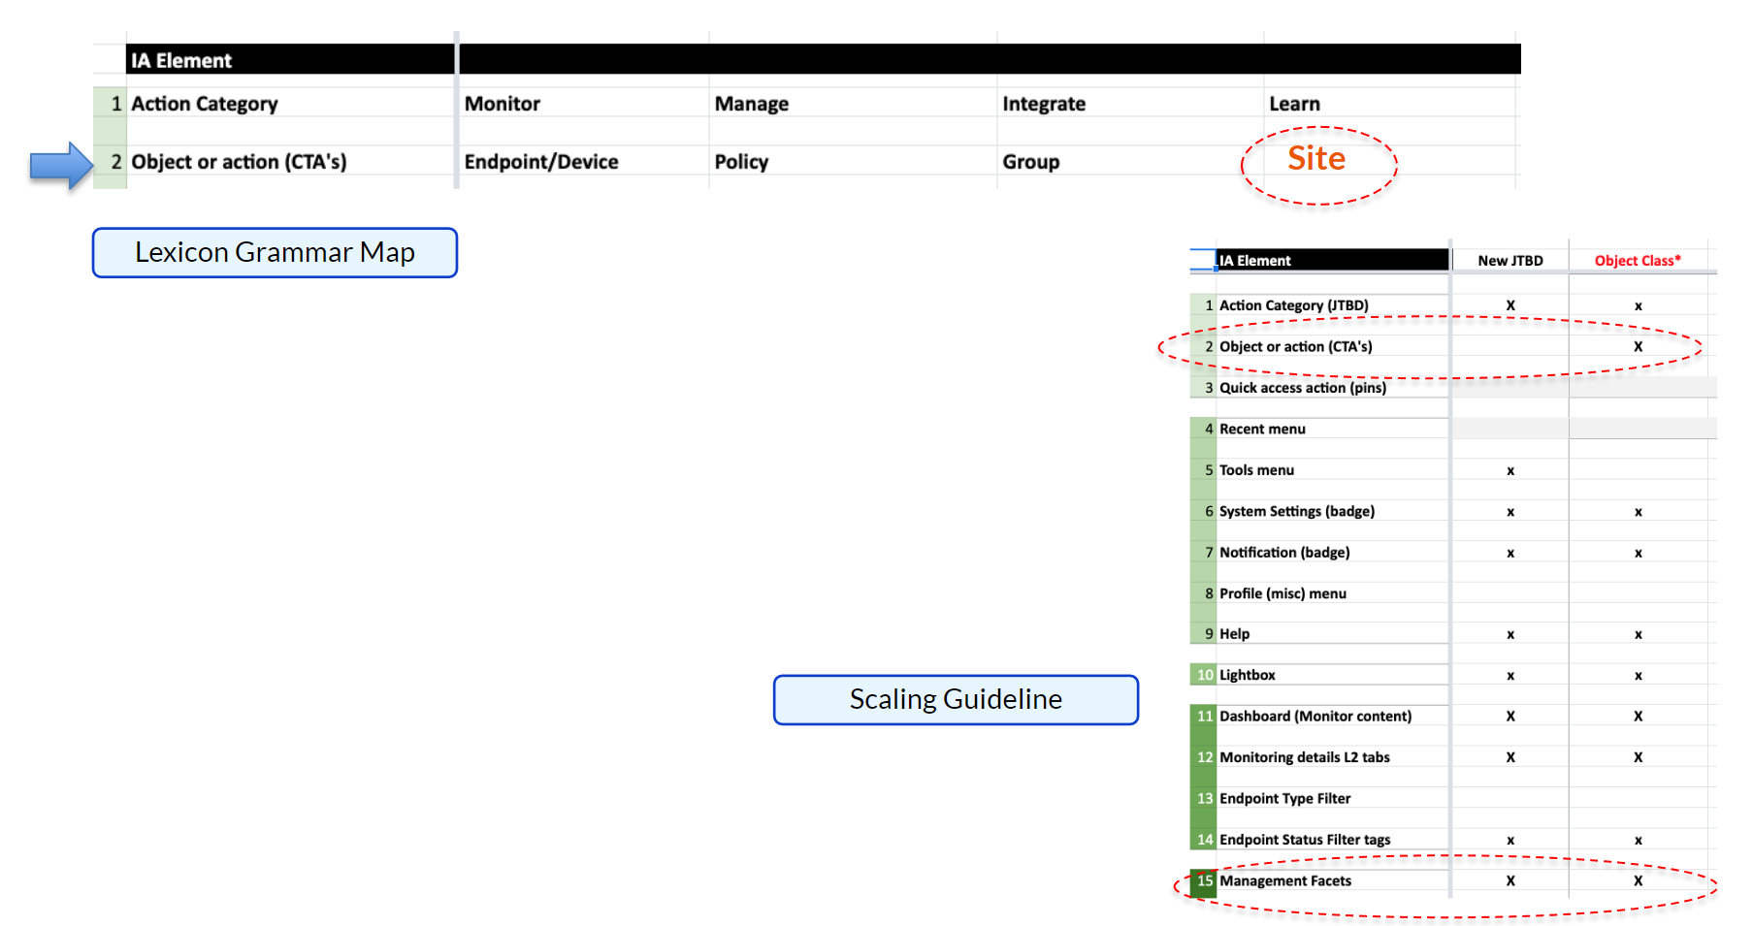The height and width of the screenshot is (926, 1753).
Task: Select the Lightbox row label
Action: coord(1247,675)
